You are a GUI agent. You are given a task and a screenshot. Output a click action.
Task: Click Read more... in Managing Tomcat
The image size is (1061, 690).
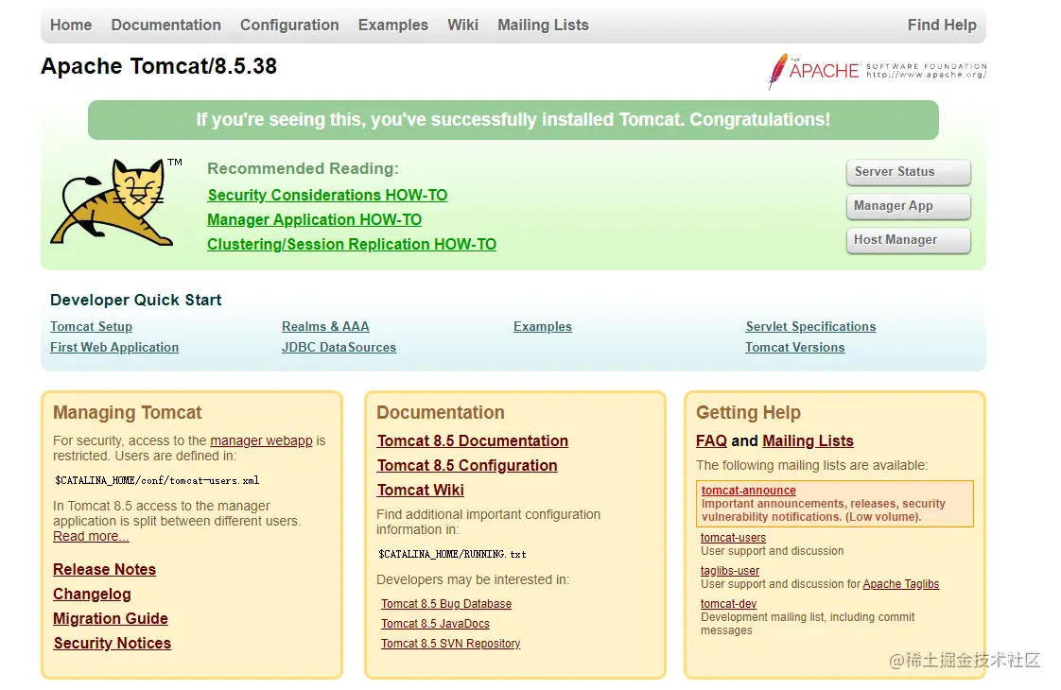[91, 536]
